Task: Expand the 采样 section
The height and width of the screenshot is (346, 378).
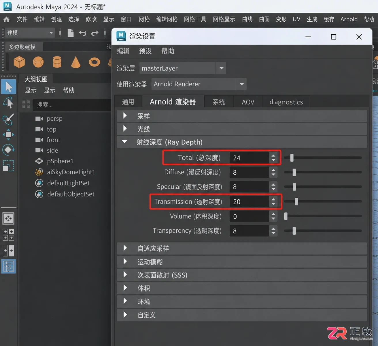Action: [242, 116]
